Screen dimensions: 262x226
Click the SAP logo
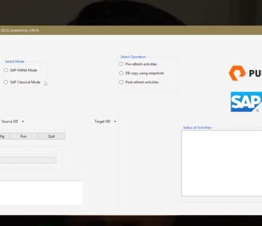click(x=246, y=102)
